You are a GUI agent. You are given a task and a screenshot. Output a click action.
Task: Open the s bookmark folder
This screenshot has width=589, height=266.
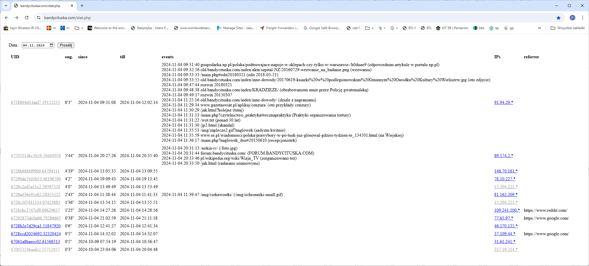(79, 28)
